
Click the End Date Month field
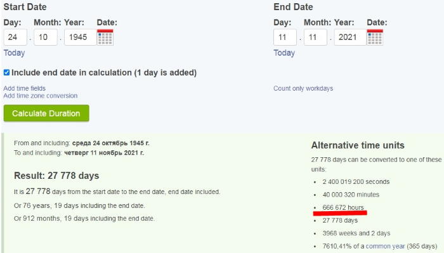[x=315, y=37]
